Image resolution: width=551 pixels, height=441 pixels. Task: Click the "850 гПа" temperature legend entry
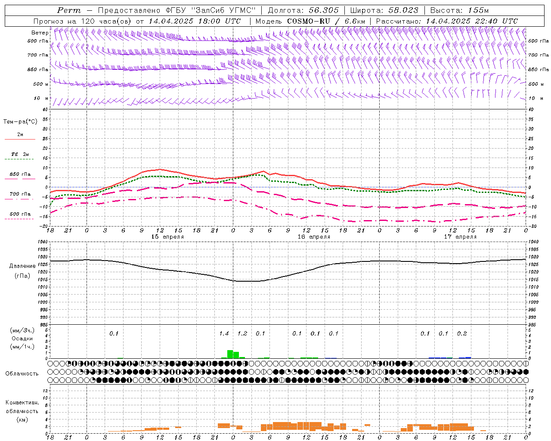20,174
